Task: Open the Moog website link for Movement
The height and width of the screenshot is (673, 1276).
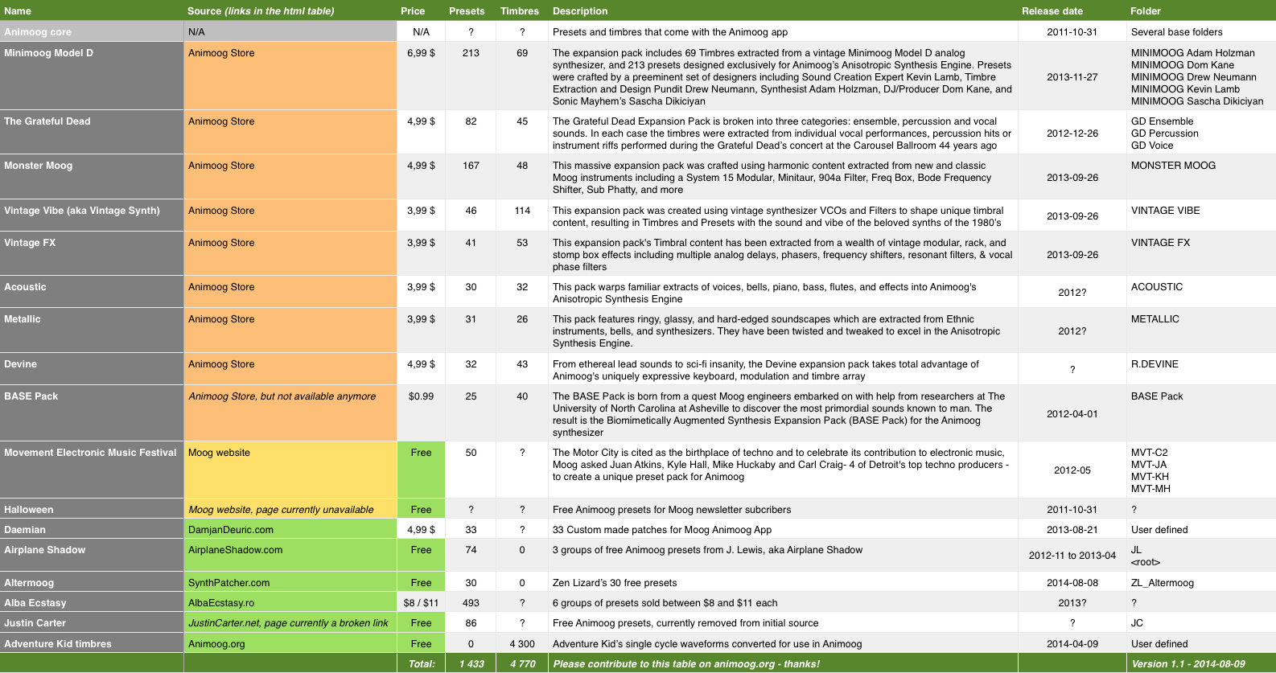Action: (x=219, y=453)
